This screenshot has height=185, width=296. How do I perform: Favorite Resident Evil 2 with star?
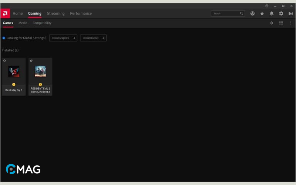31,61
